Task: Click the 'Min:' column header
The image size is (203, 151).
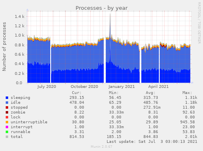Action: (x=114, y=93)
